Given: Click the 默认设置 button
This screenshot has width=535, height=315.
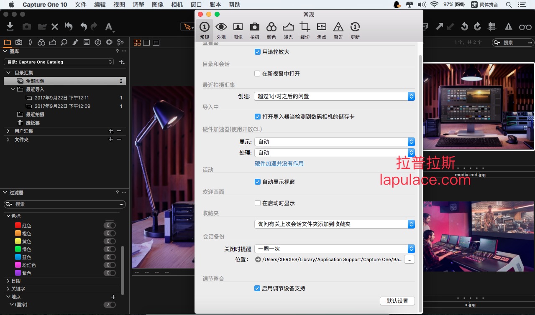Looking at the screenshot, I should 397,301.
